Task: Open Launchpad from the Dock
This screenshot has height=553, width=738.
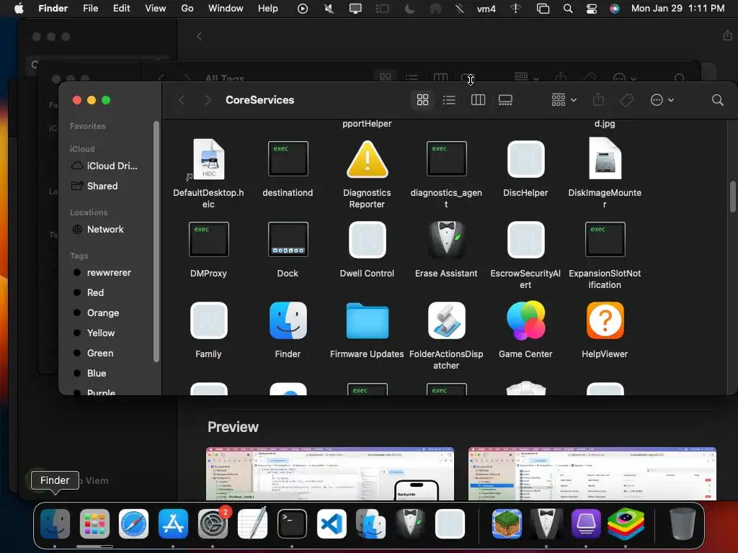Action: click(x=94, y=524)
